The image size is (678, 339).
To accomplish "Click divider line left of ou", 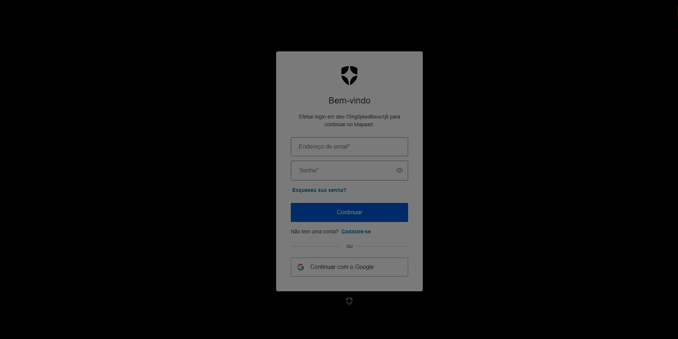I will [x=316, y=247].
